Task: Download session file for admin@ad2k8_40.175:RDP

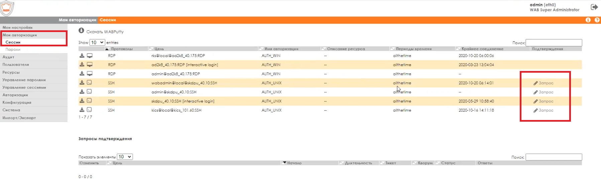Action: click(x=82, y=74)
